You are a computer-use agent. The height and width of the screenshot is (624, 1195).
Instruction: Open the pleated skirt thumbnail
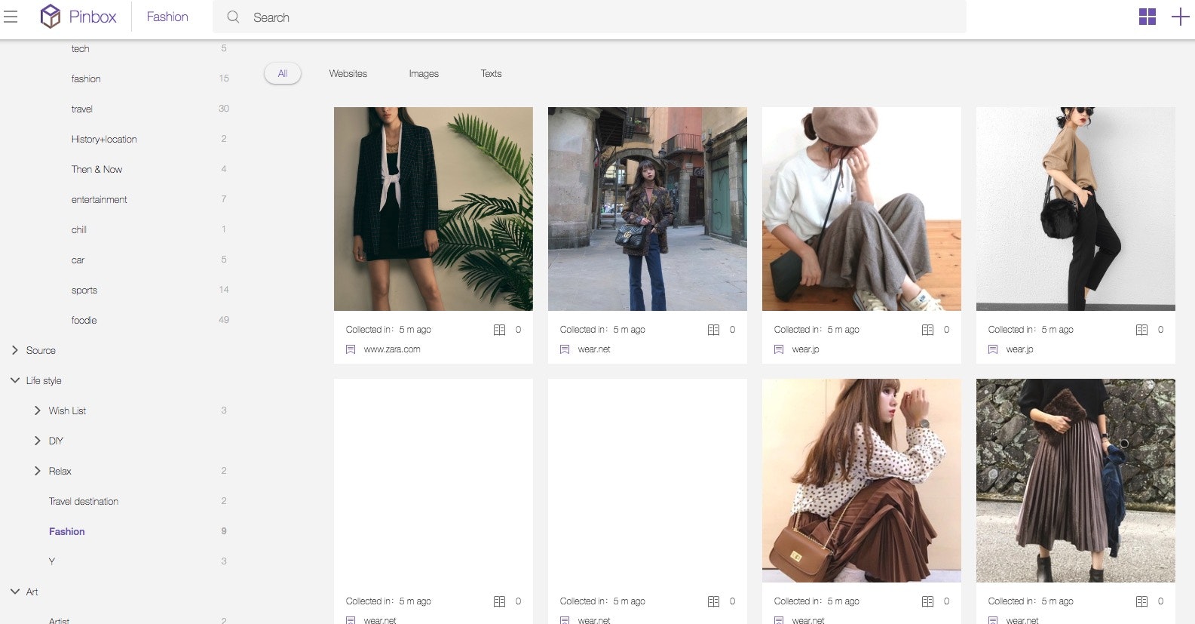coord(1076,481)
